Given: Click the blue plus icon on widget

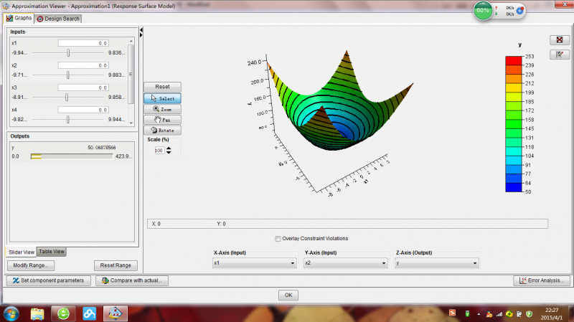Looking at the screenshot, I should point(519,11).
